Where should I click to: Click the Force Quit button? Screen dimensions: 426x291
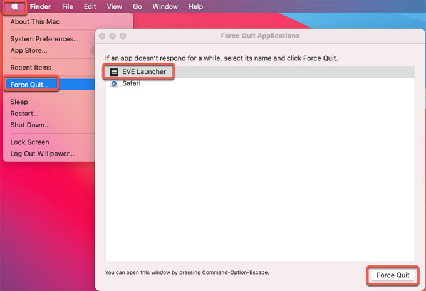pyautogui.click(x=393, y=275)
